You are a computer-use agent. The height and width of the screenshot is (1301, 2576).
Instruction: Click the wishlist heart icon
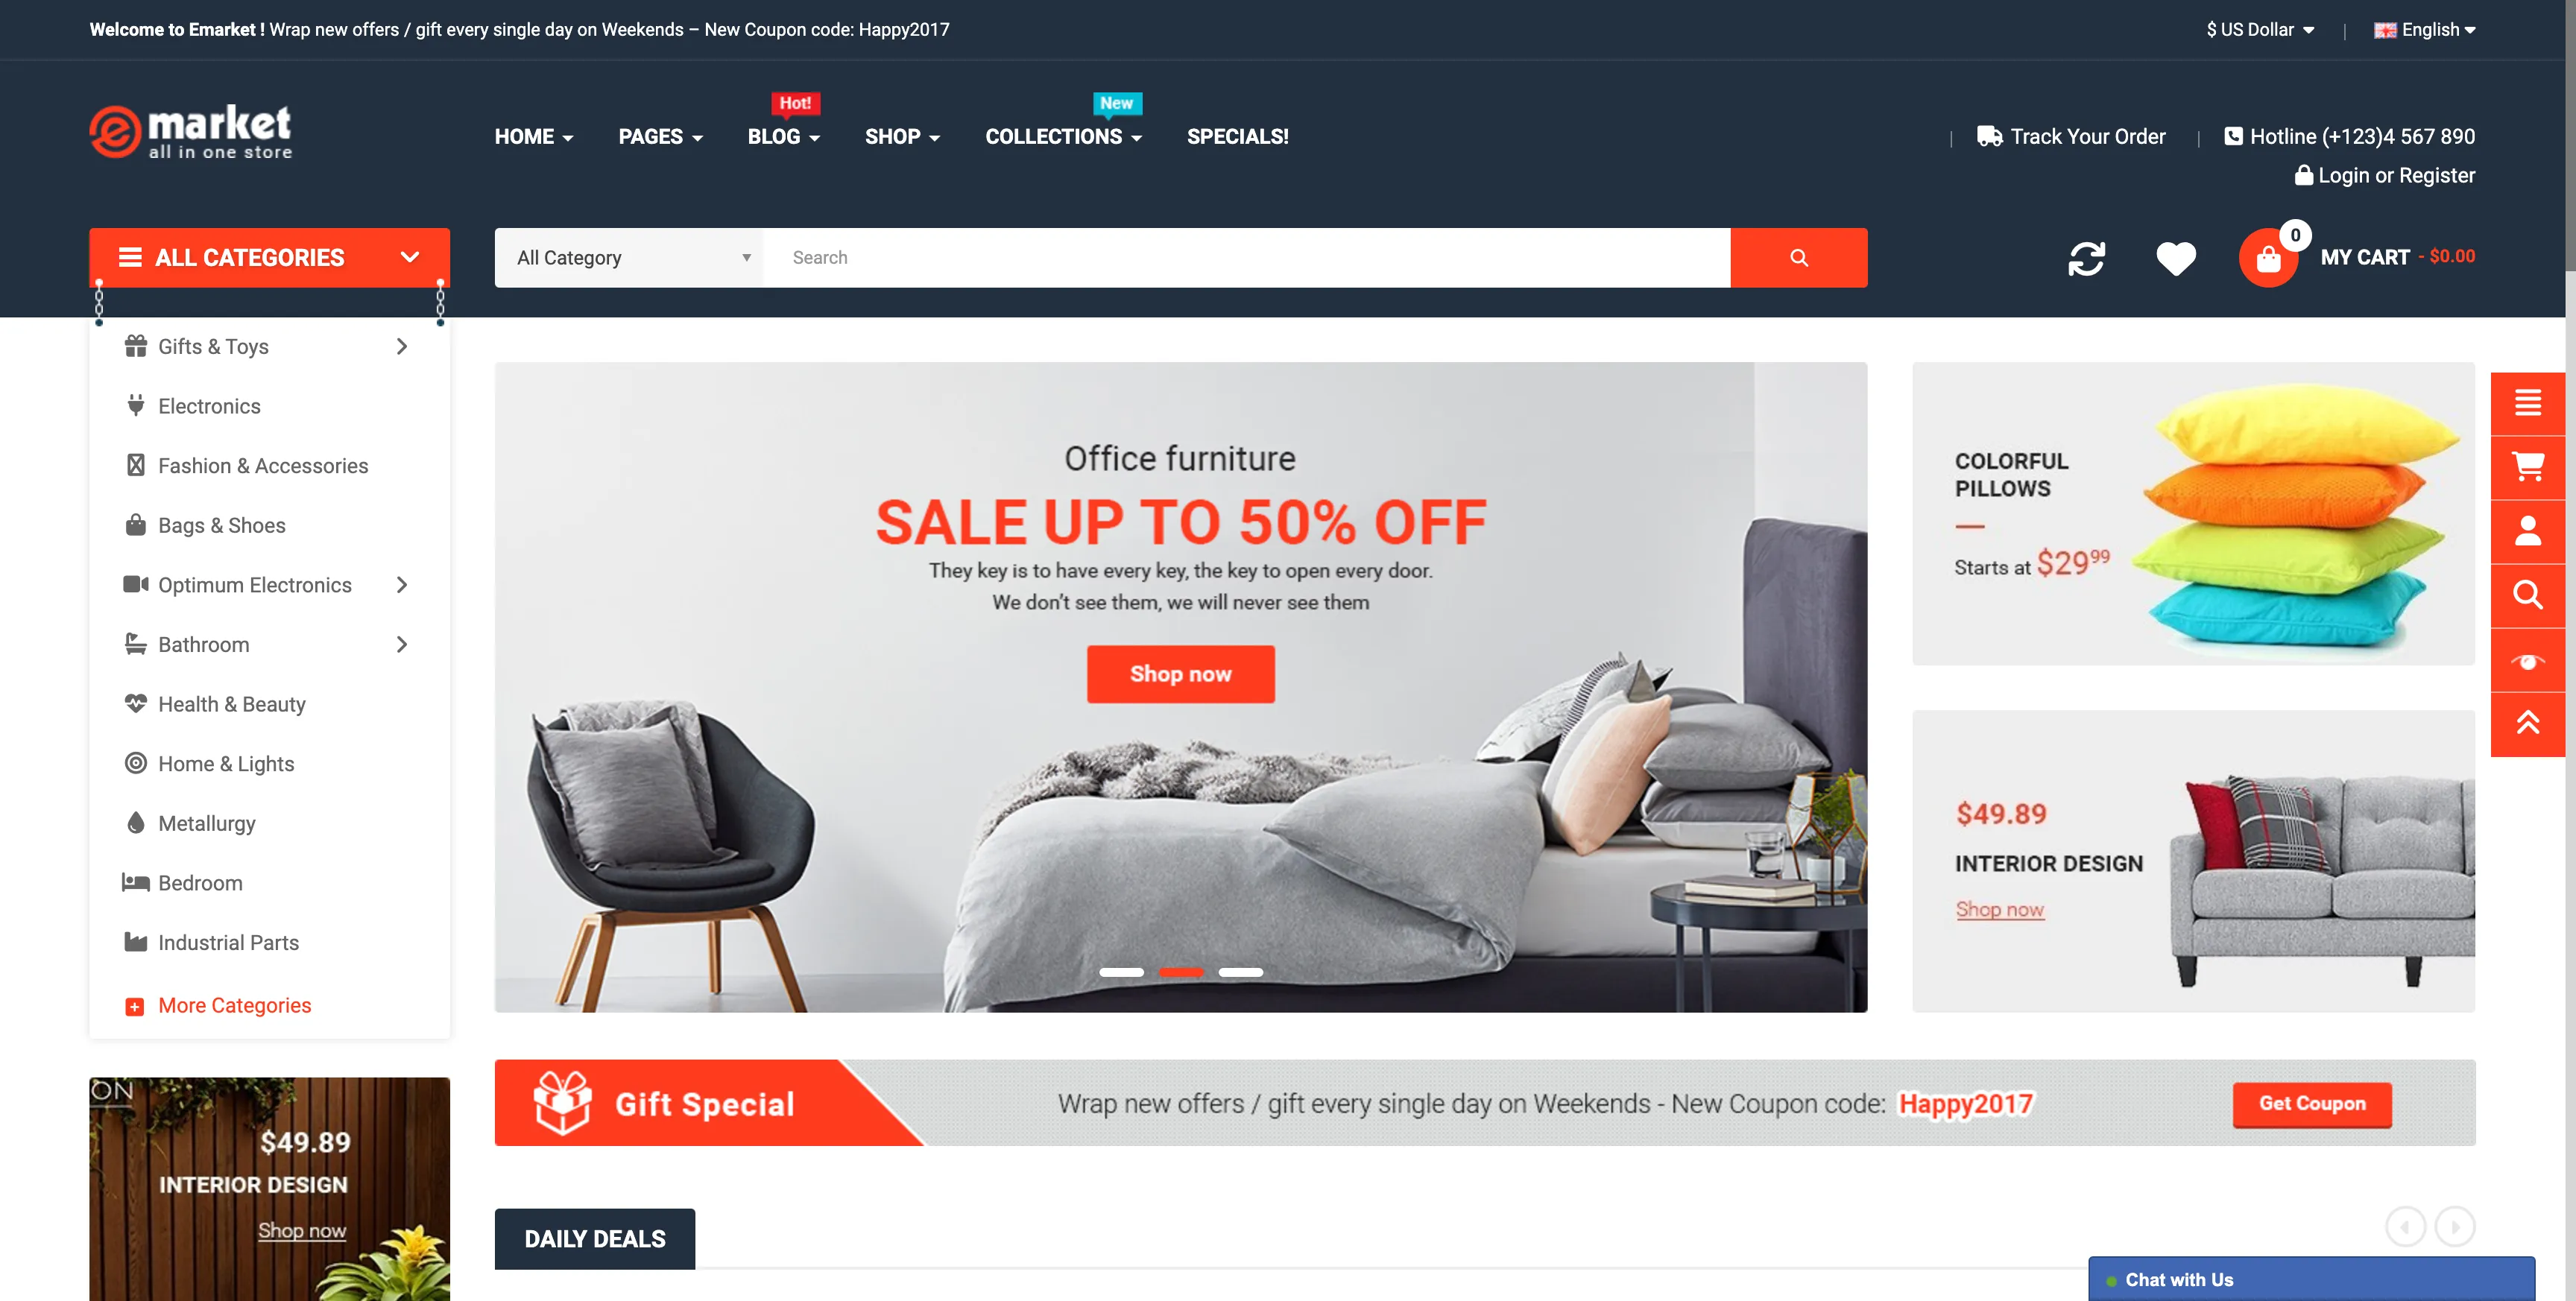pos(2174,259)
